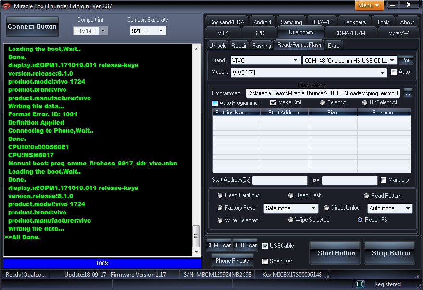Click the COM Scan button
The height and width of the screenshot is (290, 423).
tap(219, 245)
